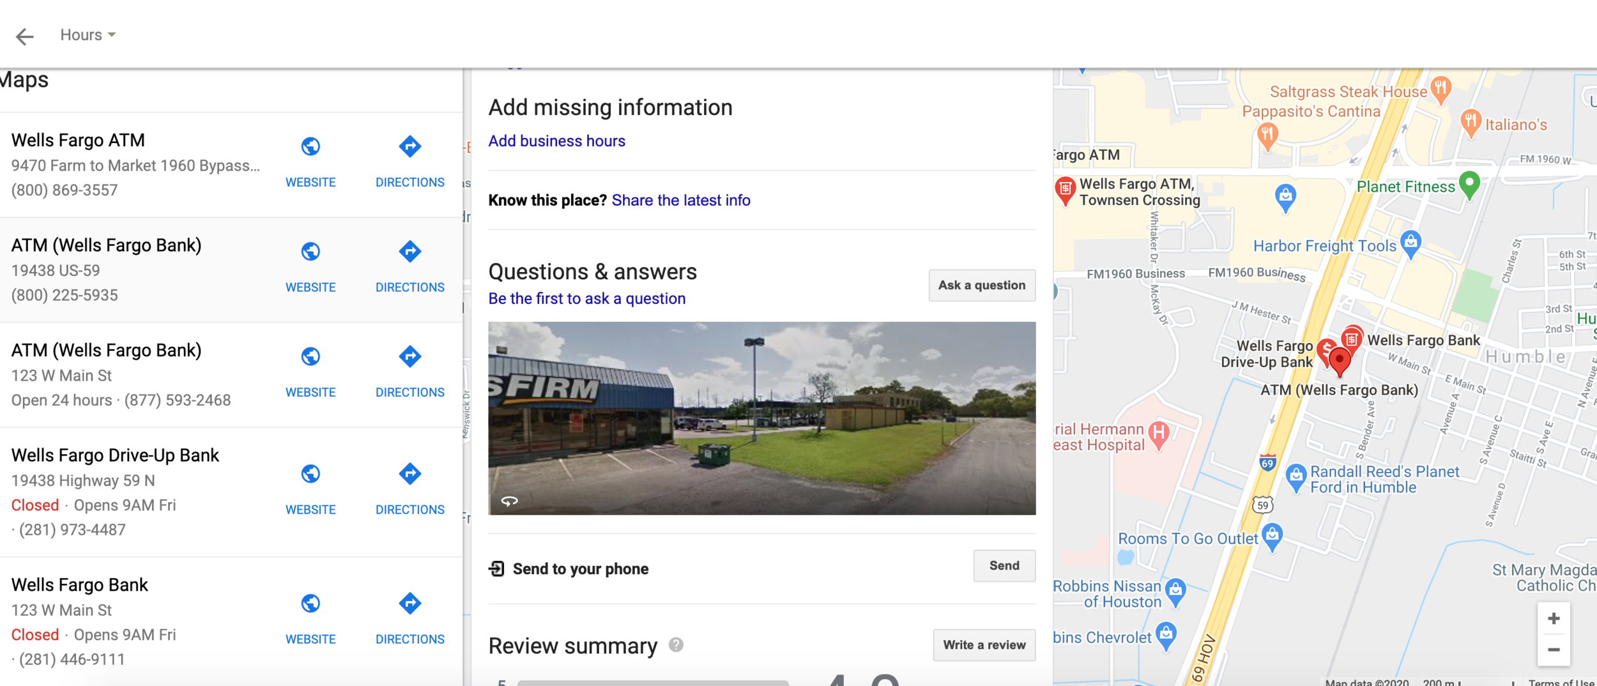This screenshot has width=1597, height=686.
Task: Click the Pappasito's Cantina map pin
Action: coord(1267,135)
